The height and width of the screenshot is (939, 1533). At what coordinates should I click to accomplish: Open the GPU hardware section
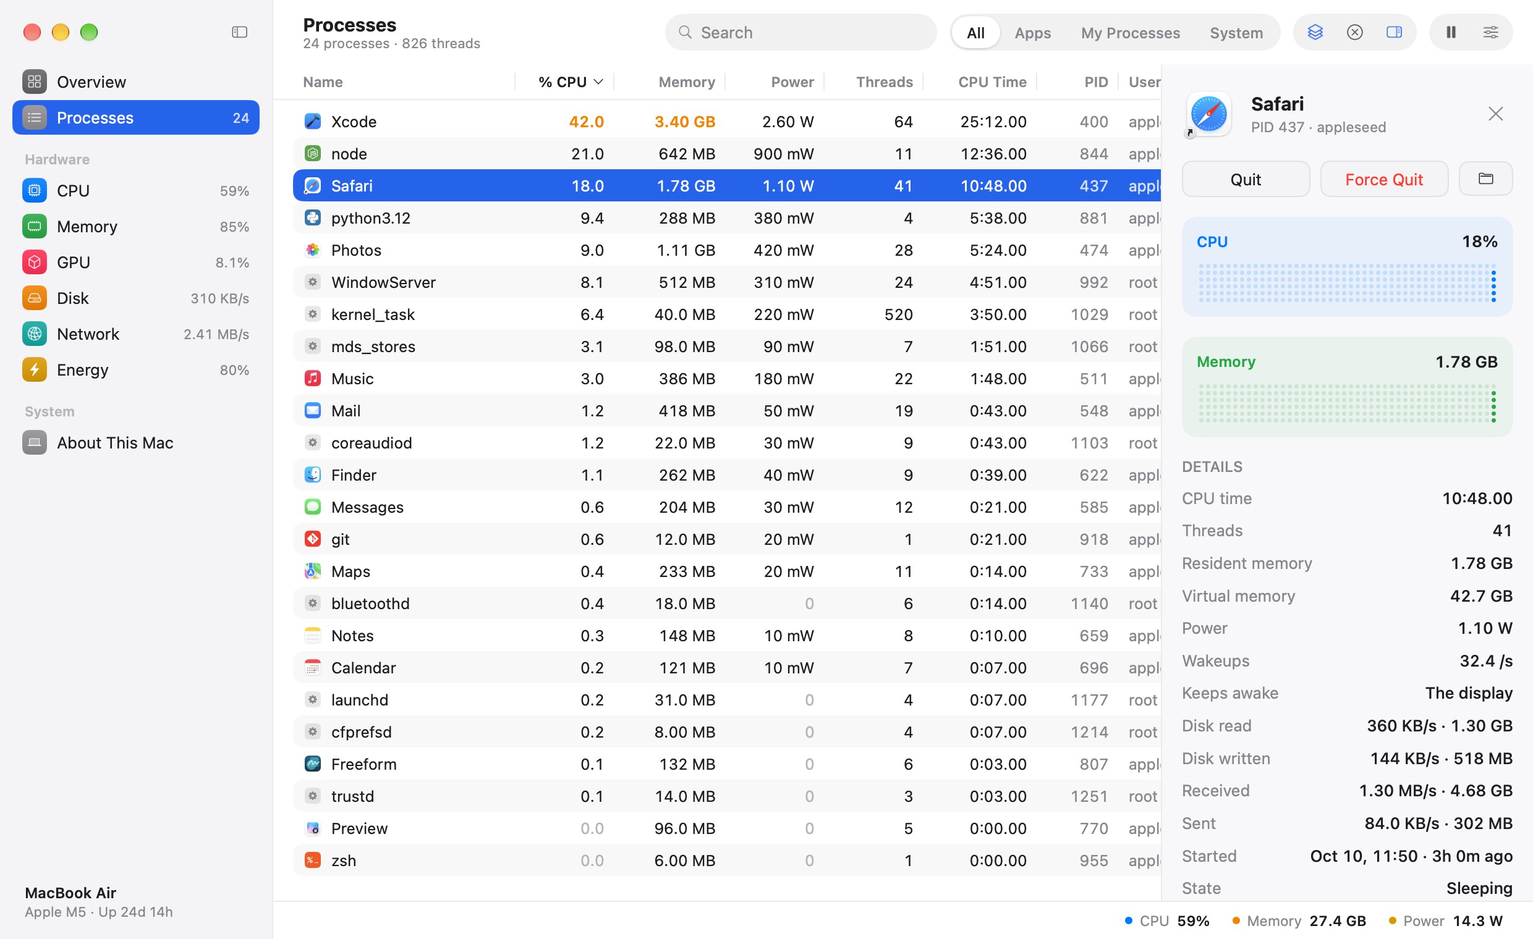[135, 263]
